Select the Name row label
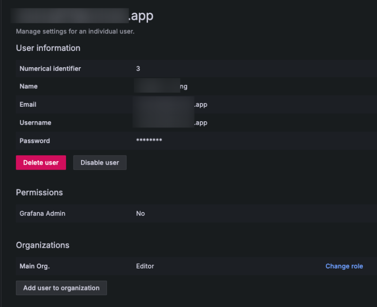The width and height of the screenshot is (377, 307). tap(29, 87)
